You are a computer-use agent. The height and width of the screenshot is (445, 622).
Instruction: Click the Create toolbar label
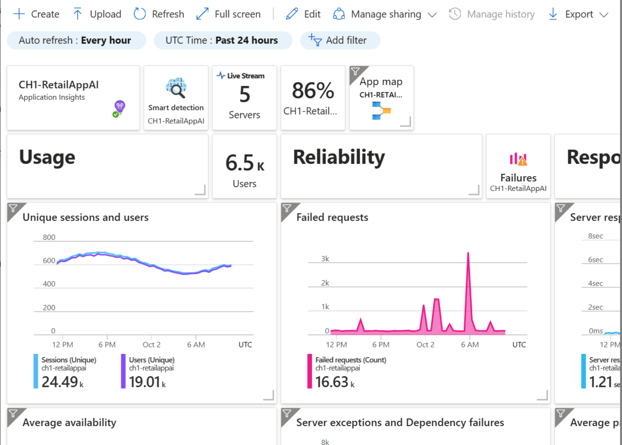coord(45,14)
